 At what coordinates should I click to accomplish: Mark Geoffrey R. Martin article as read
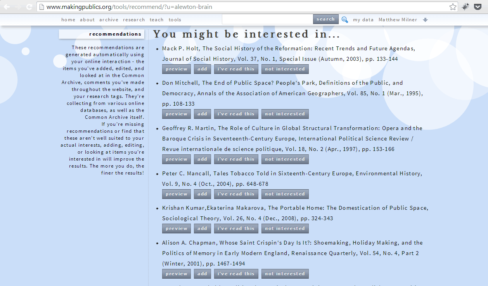[236, 159]
